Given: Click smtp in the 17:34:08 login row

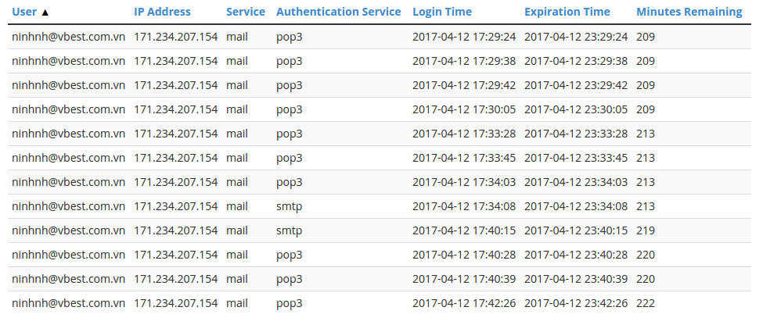Looking at the screenshot, I should (x=289, y=206).
